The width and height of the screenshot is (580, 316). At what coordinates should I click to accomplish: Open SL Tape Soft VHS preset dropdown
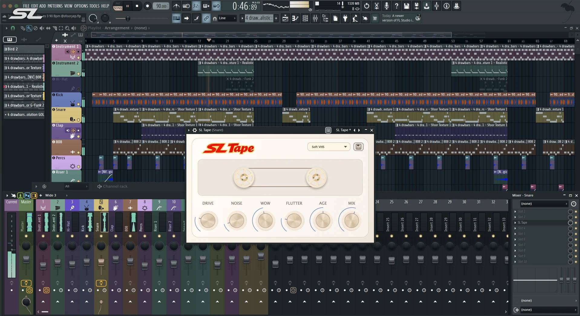tap(329, 147)
